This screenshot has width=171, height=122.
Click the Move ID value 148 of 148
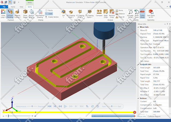[x=158, y=30]
